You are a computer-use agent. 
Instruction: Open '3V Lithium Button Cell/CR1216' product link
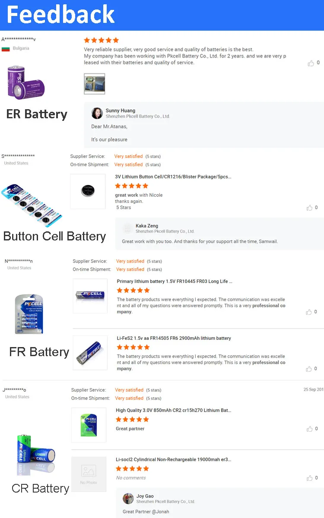pyautogui.click(x=173, y=177)
